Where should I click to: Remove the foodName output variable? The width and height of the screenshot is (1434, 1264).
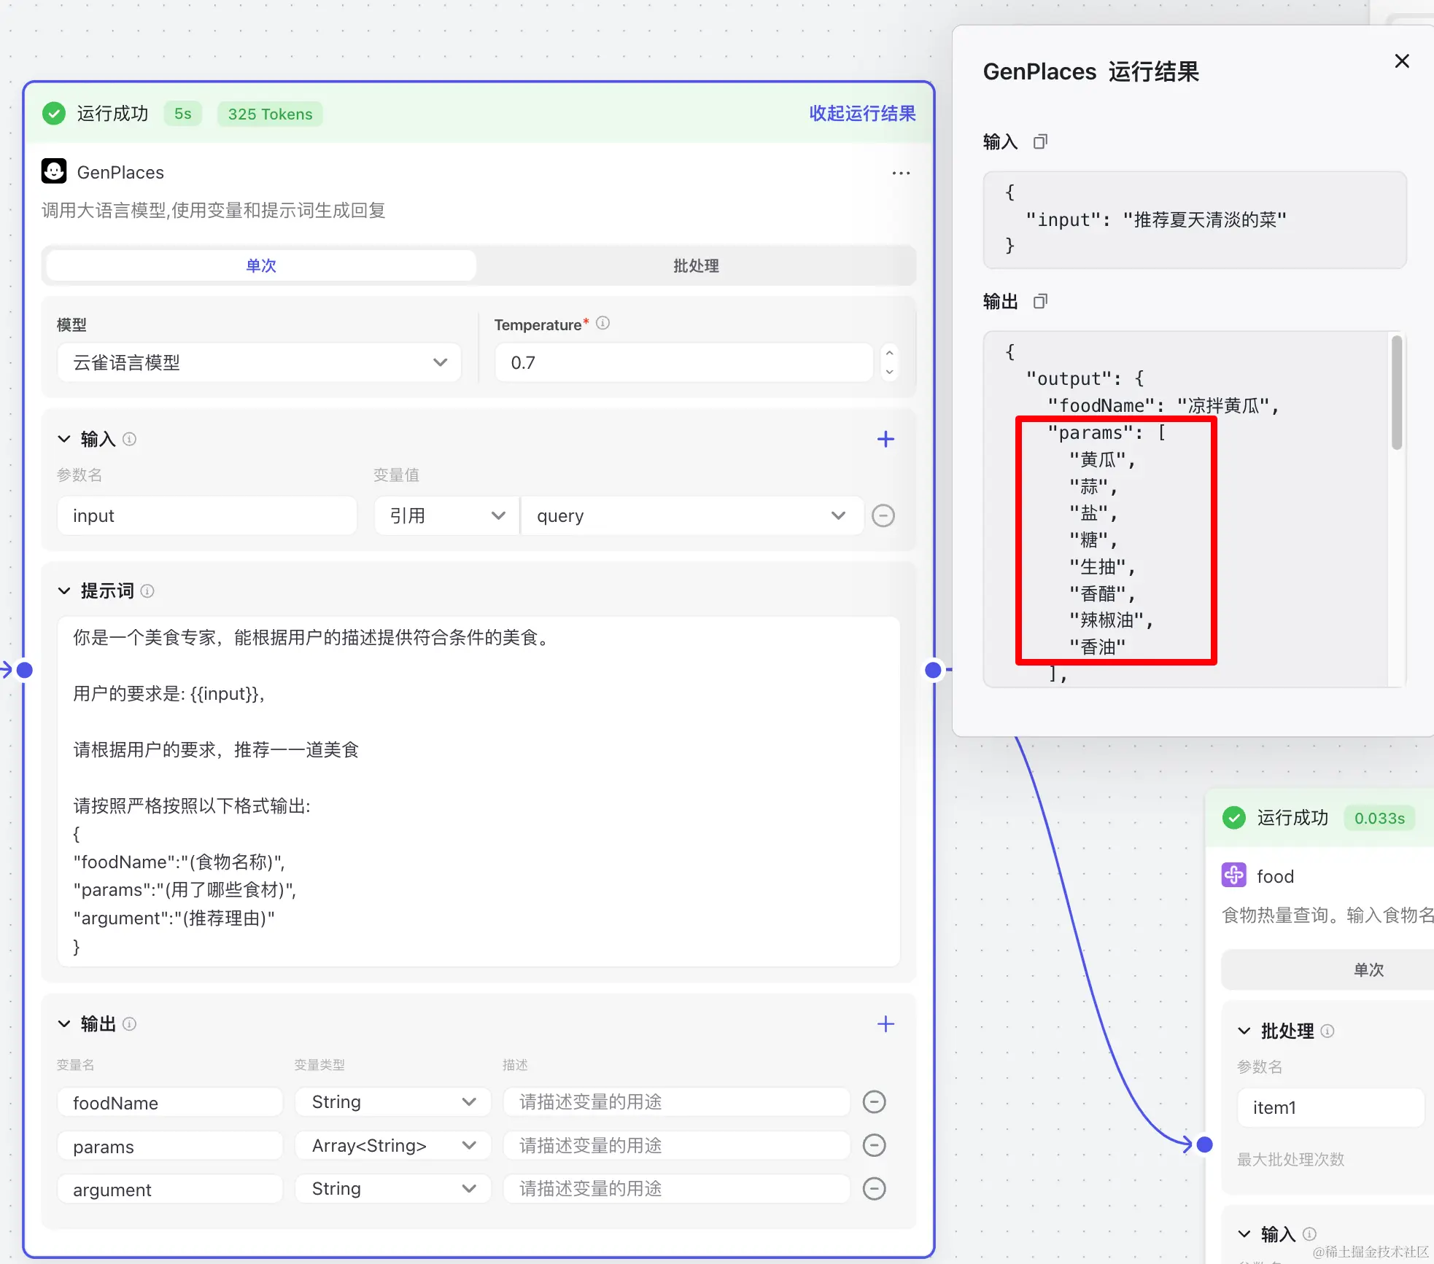coord(874,1102)
